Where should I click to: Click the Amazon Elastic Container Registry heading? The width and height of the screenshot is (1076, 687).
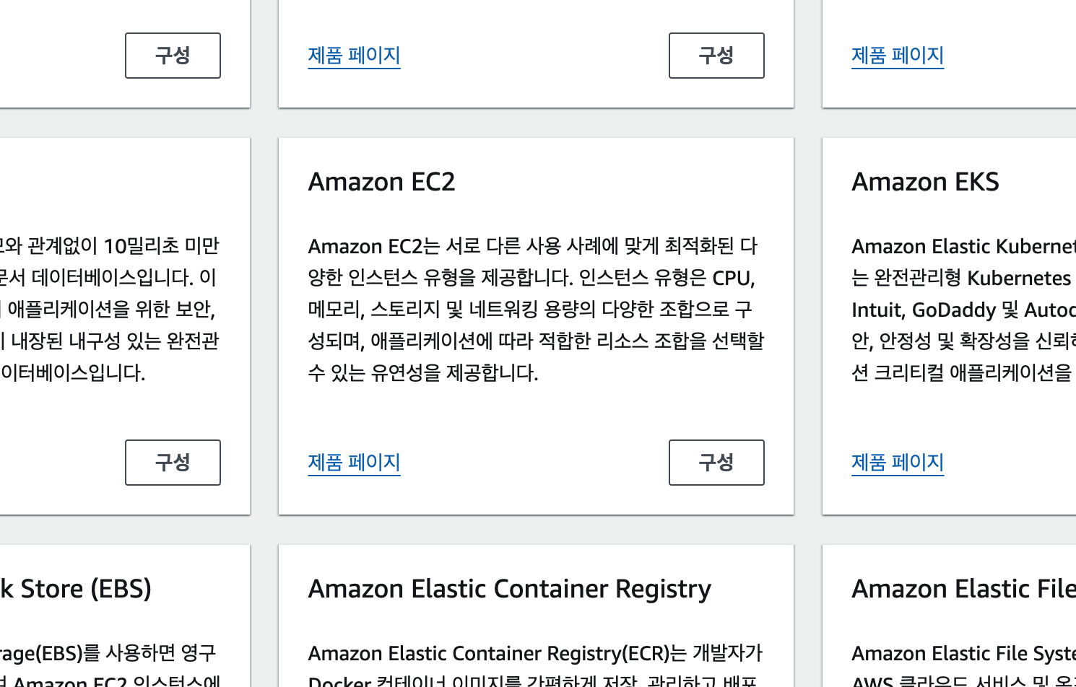point(509,588)
